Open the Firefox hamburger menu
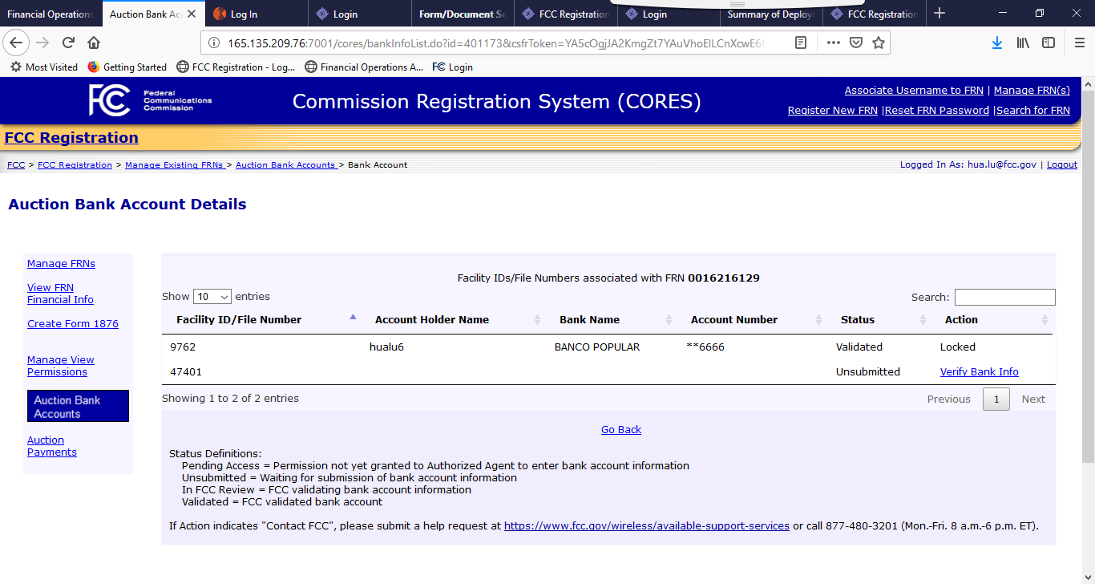Screen dimensions: 1095x584 1079,43
